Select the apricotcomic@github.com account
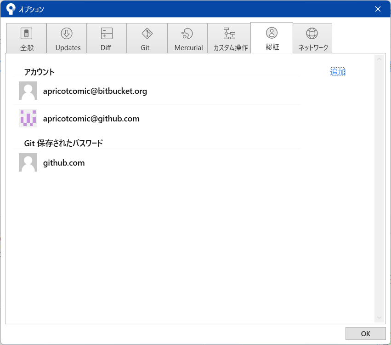This screenshot has height=345, width=391. coord(157,118)
